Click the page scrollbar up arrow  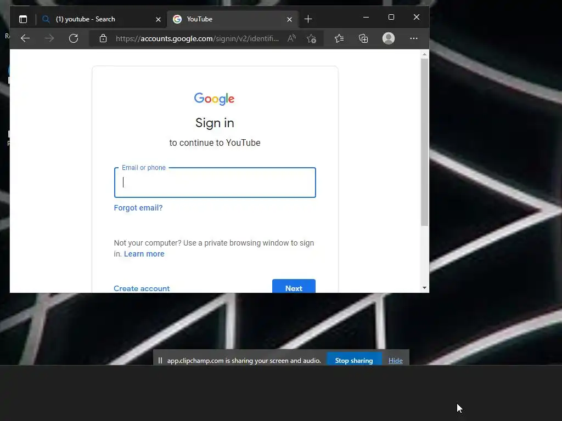tap(424, 54)
